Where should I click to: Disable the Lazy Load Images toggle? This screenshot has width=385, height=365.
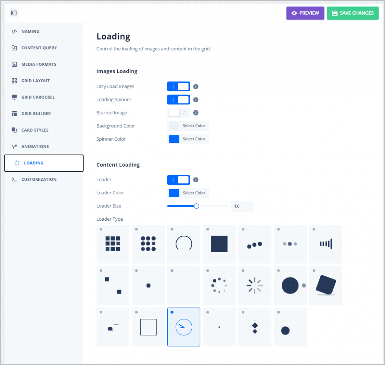click(178, 86)
